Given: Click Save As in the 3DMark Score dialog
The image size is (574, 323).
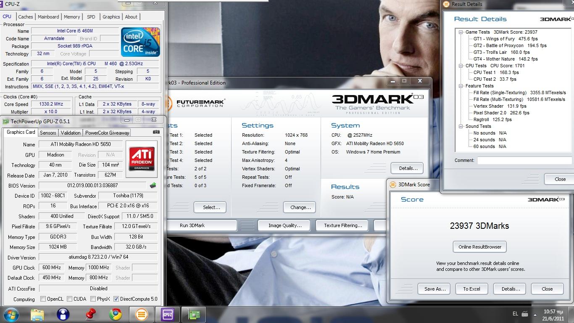Looking at the screenshot, I should tap(435, 289).
